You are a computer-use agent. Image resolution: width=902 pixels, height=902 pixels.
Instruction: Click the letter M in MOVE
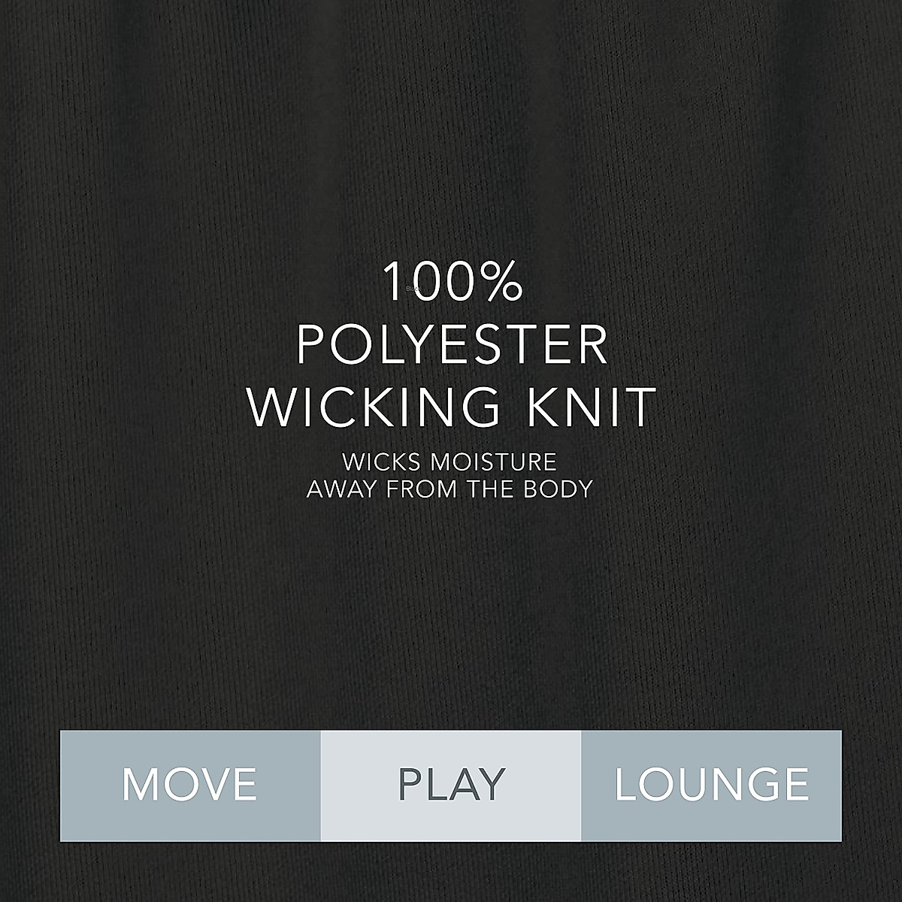140,785
